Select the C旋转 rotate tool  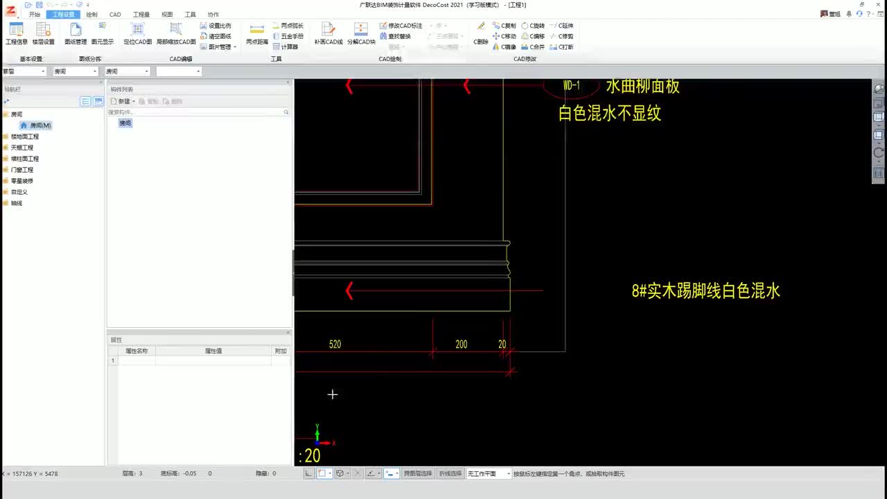[x=533, y=26]
